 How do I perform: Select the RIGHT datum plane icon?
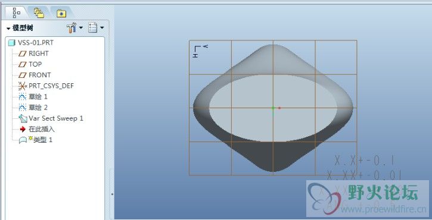tap(22, 54)
